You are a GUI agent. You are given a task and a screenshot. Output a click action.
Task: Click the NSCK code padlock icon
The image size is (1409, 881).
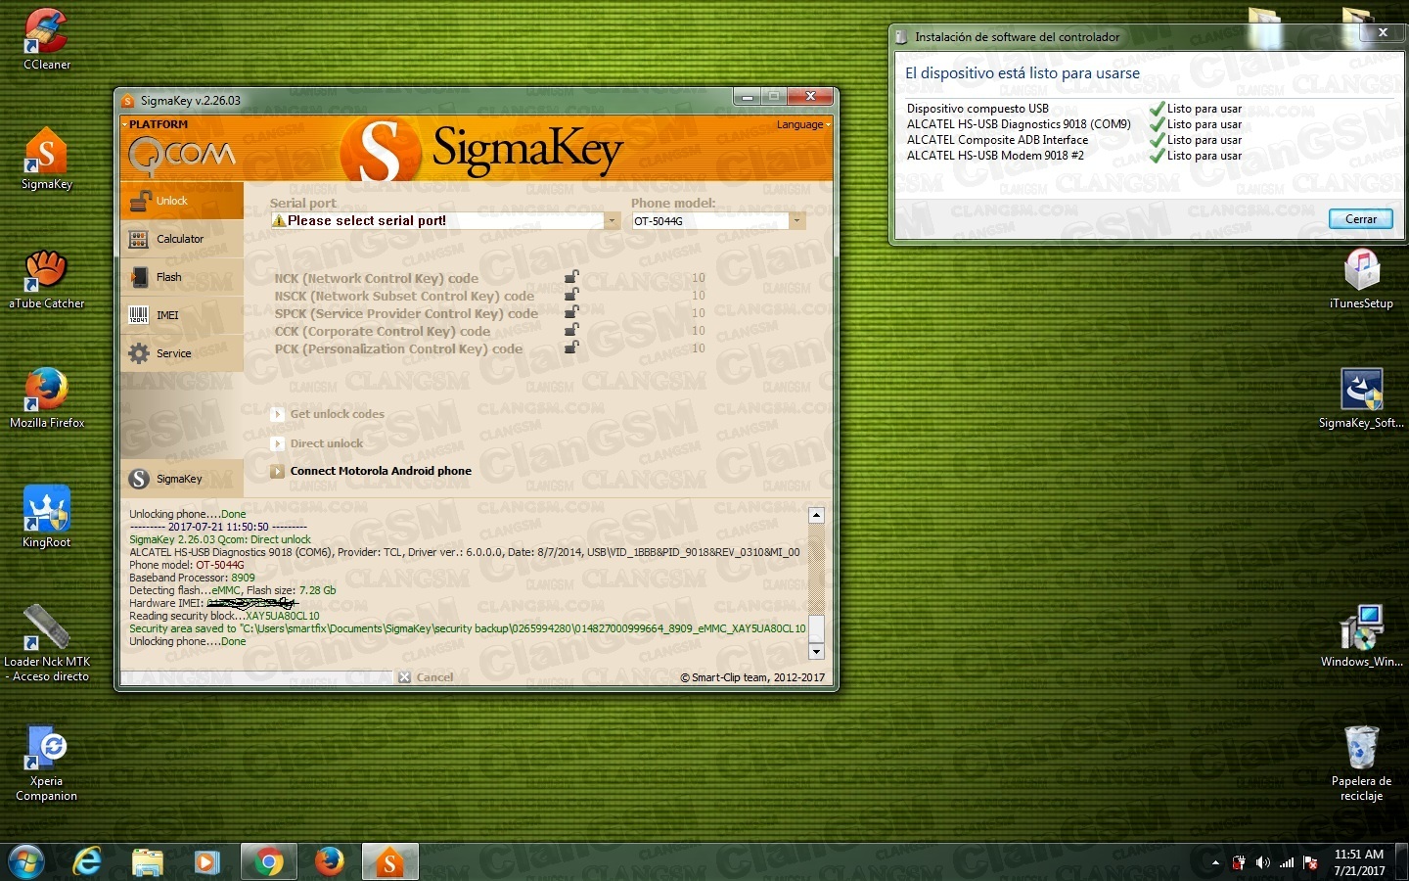(x=571, y=296)
